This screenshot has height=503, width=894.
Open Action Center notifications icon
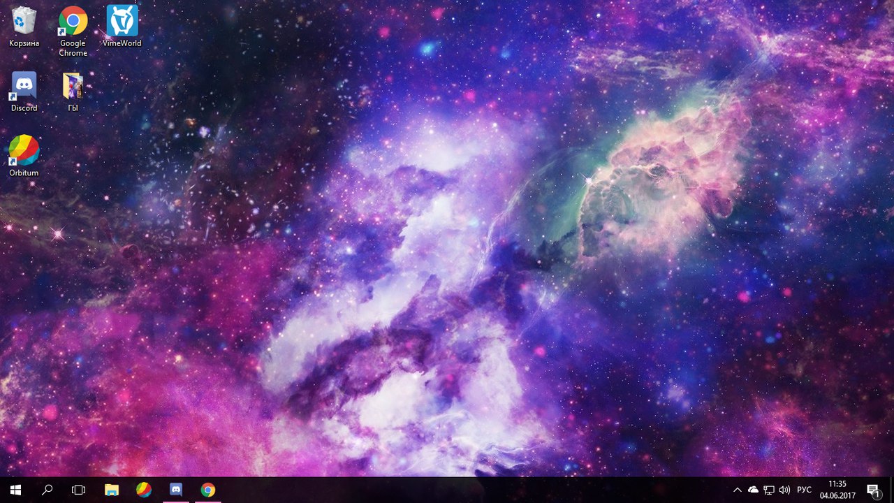click(873, 490)
